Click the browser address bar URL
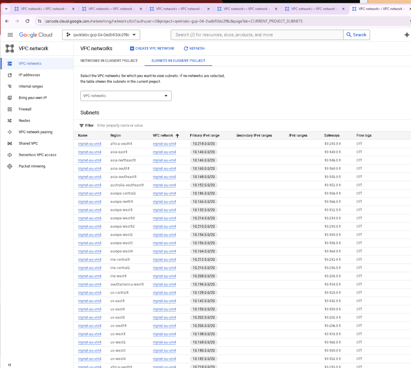This screenshot has height=368, width=411. coord(174,21)
